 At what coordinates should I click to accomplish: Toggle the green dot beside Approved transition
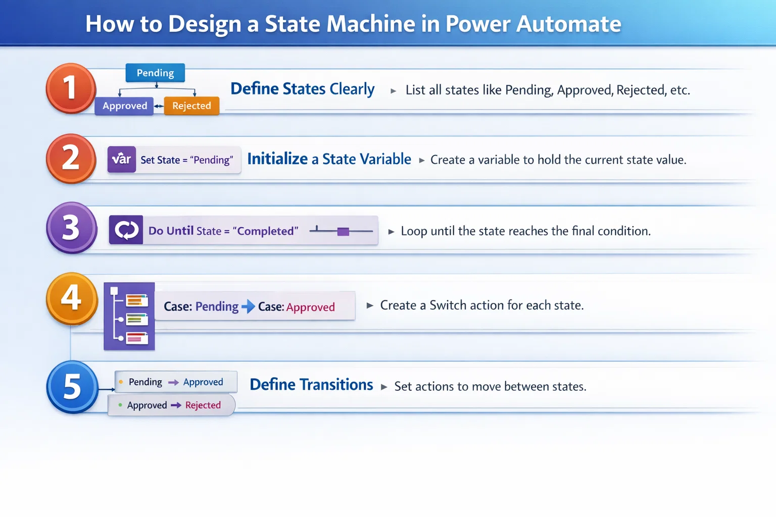120,405
